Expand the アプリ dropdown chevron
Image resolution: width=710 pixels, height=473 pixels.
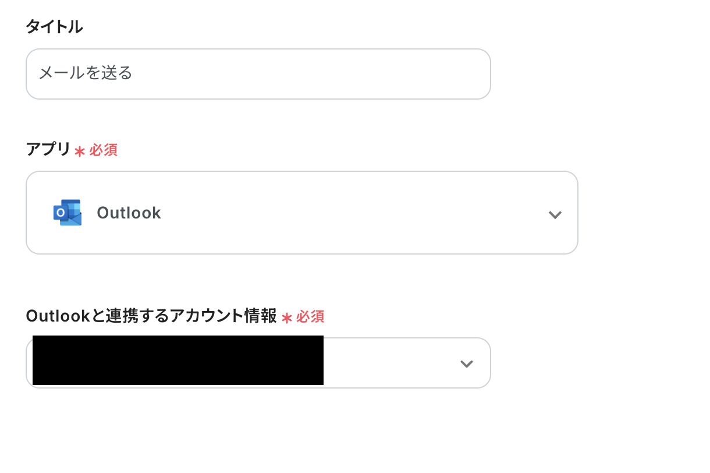coord(555,214)
